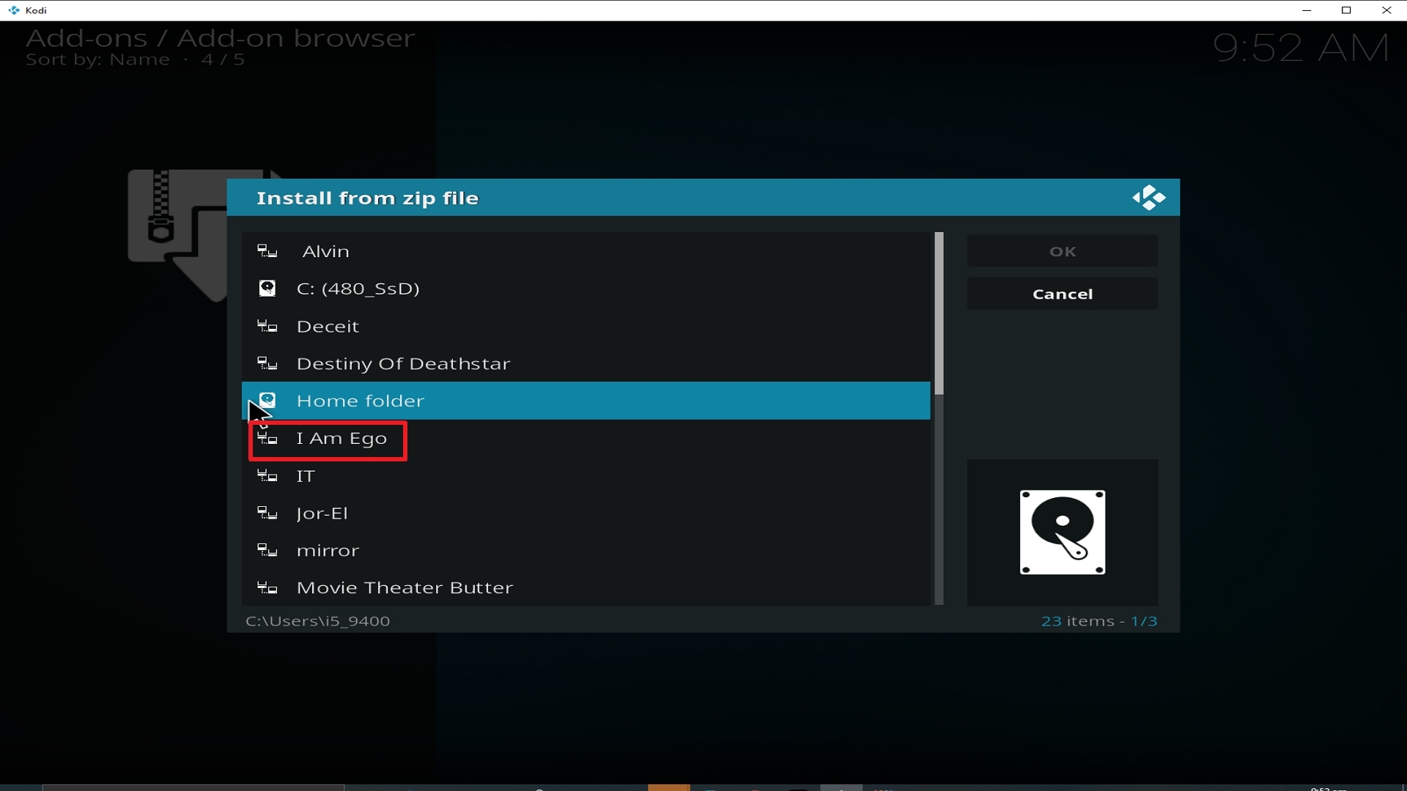Click the network source icon next to IT
Viewport: 1407px width, 791px height.
267,476
